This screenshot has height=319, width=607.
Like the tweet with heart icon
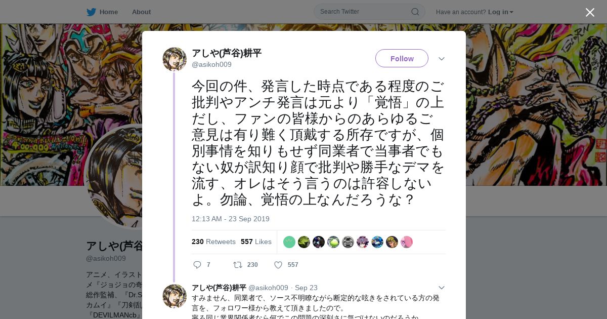point(278,265)
